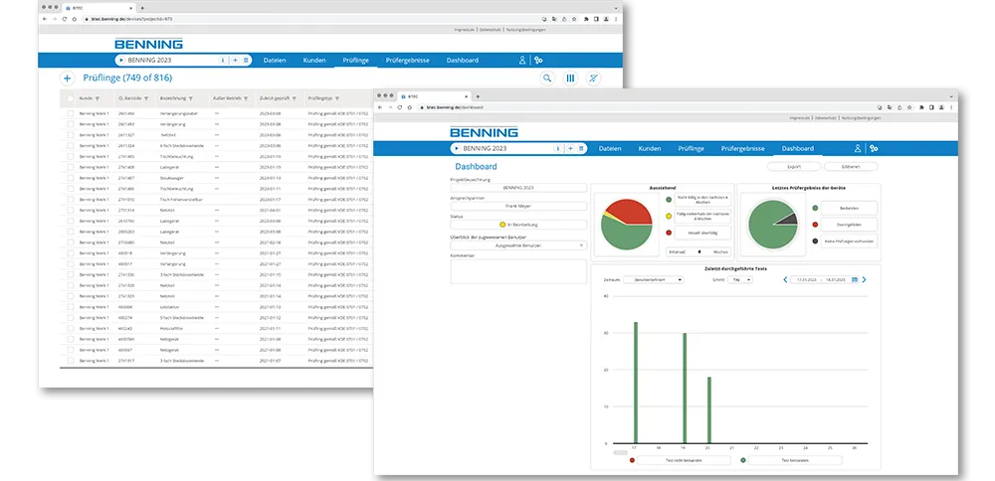The width and height of the screenshot is (995, 481).
Task: Open settings gears icon in Prüflinge window
Action: [538, 61]
